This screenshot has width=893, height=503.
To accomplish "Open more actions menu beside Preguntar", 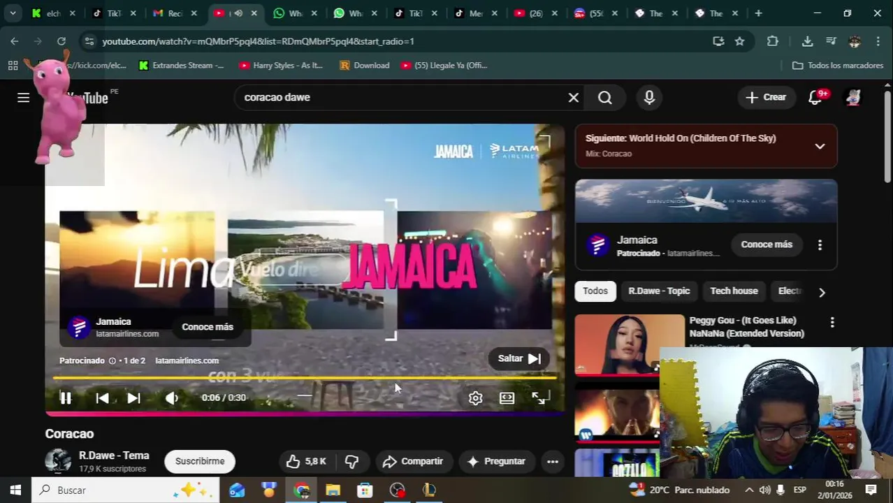I will click(552, 461).
